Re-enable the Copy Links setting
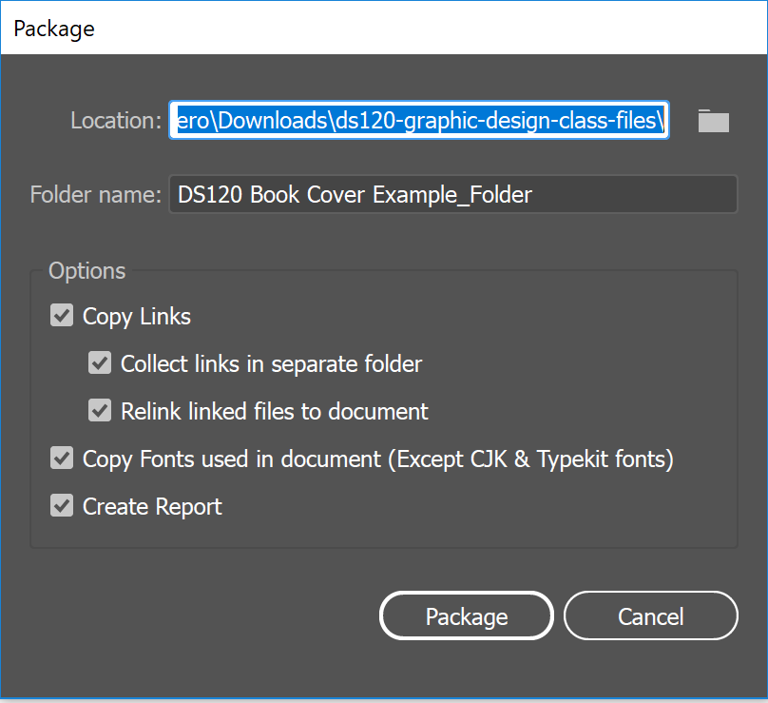768x703 pixels. pyautogui.click(x=61, y=315)
